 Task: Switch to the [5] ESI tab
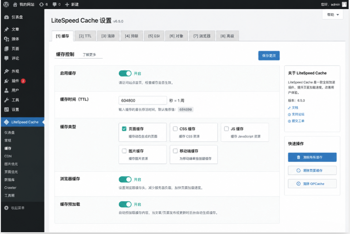(x=154, y=36)
